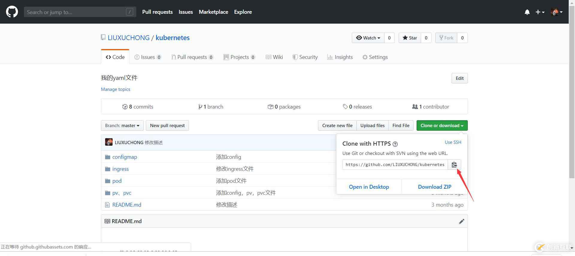Image resolution: width=575 pixels, height=256 pixels.
Task: Click the LIUXUCHONG commit author avatar
Action: pyautogui.click(x=109, y=142)
